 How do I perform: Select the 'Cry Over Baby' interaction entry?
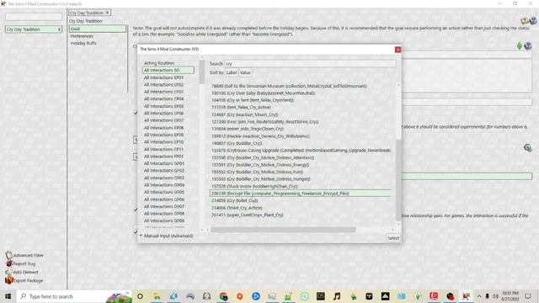(263, 93)
